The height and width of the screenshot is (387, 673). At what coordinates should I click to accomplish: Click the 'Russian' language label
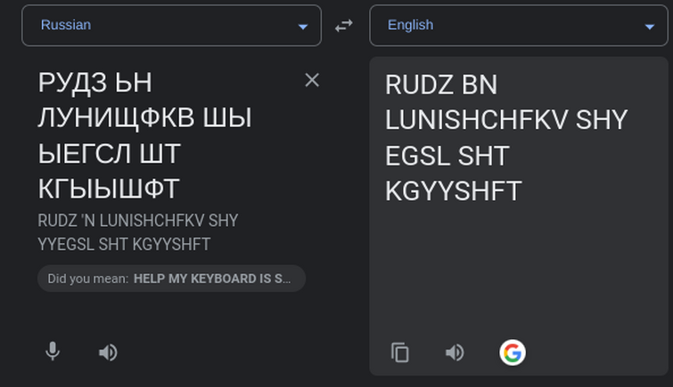click(x=66, y=25)
